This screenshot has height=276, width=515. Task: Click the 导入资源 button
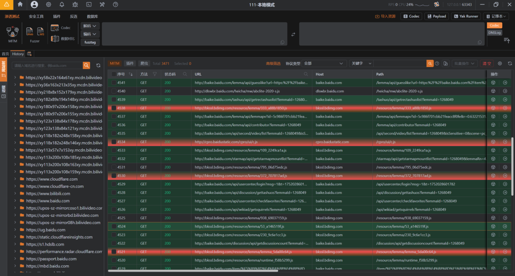point(385,16)
